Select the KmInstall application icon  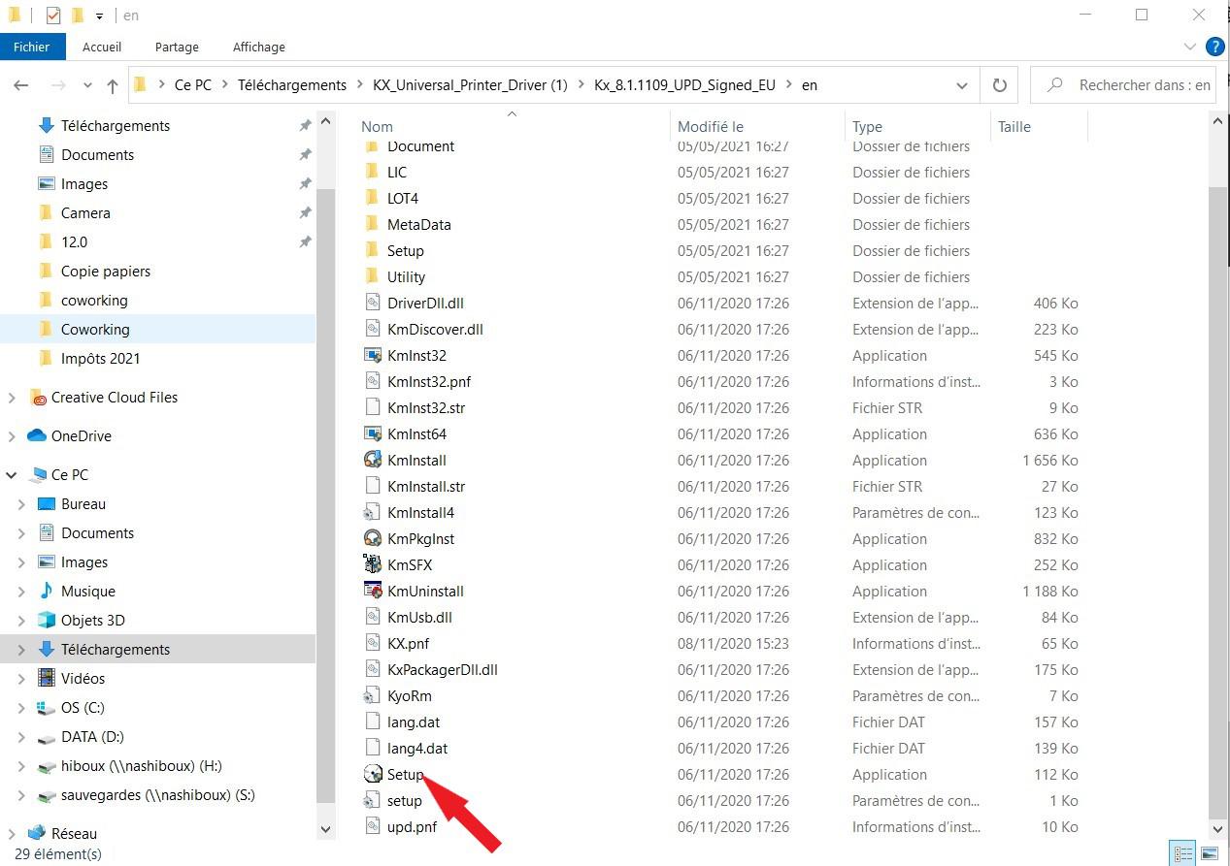click(x=373, y=460)
